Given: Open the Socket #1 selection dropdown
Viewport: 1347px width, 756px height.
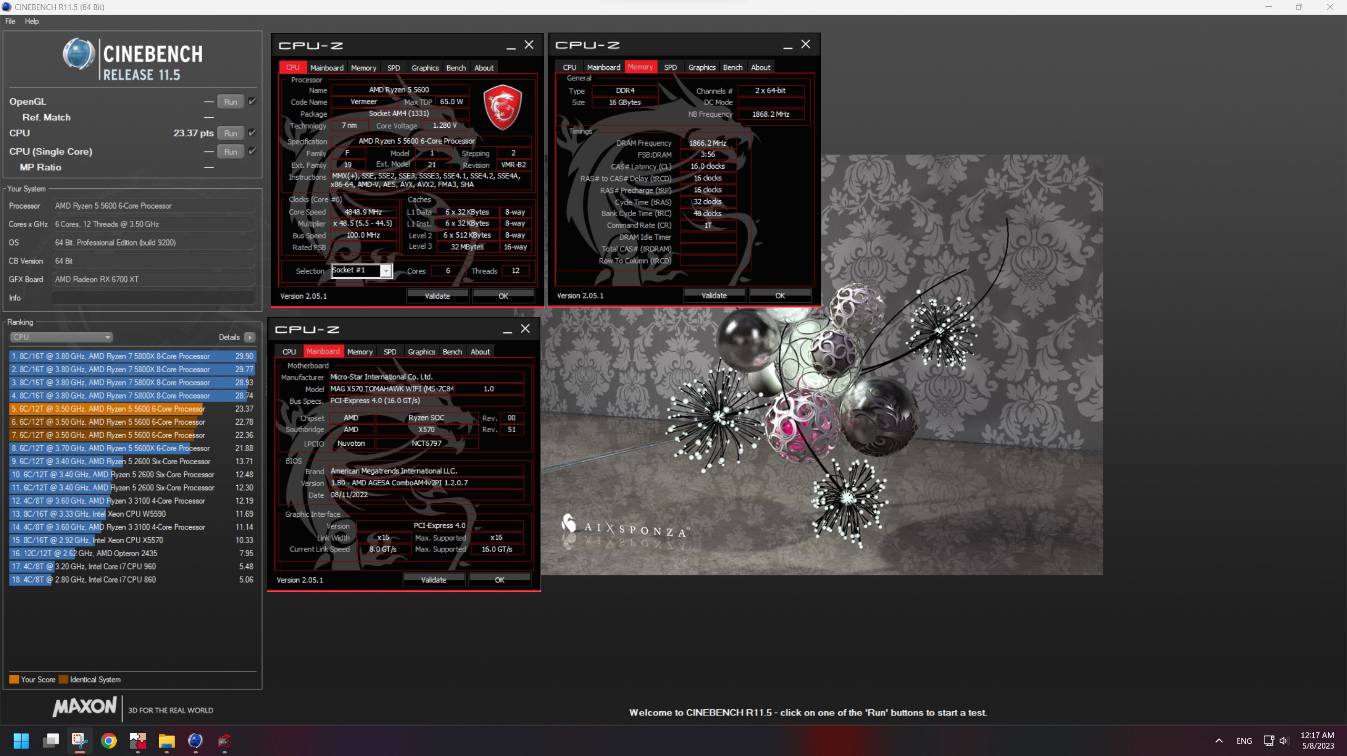Looking at the screenshot, I should [x=362, y=270].
